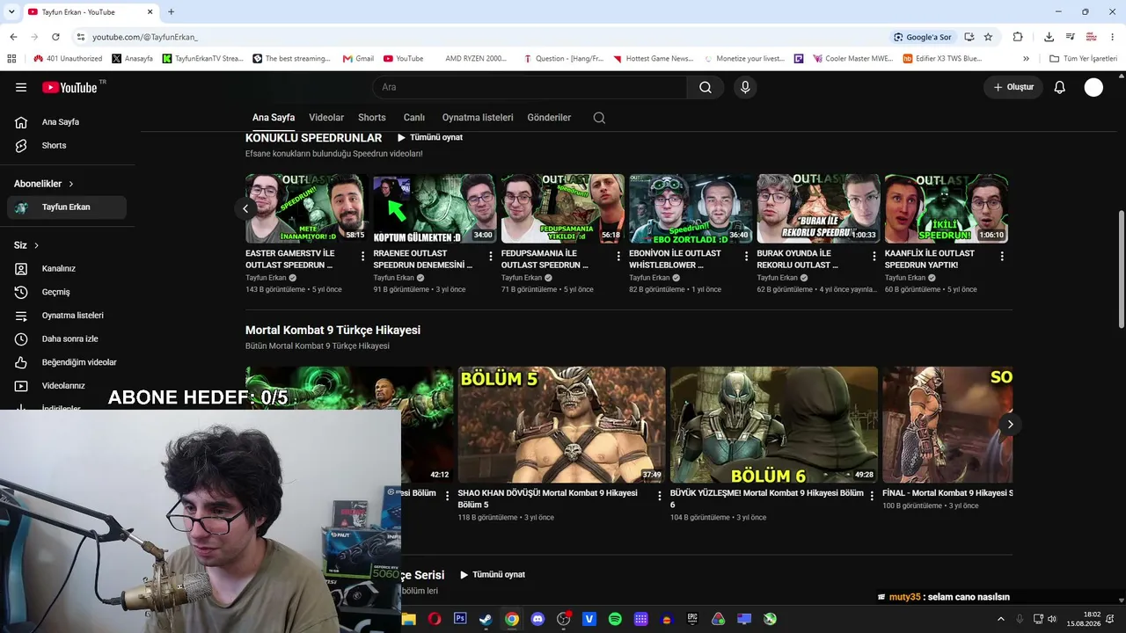This screenshot has height=633, width=1126.
Task: Click the Oluştur create button
Action: 1013,87
